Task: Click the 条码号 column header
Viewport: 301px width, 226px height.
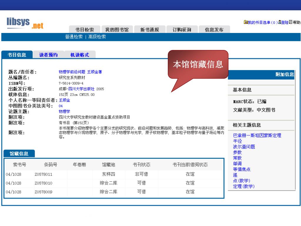Action: tap(51, 164)
